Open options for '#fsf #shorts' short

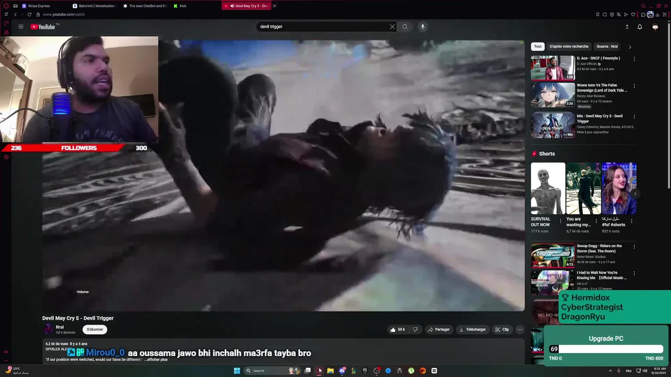[631, 221]
